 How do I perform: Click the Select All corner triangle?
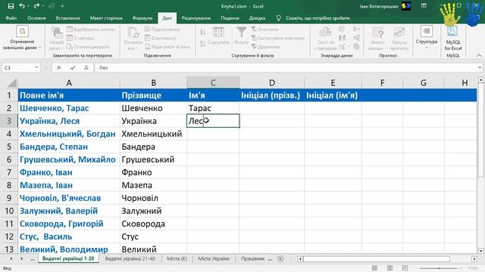(x=12, y=82)
